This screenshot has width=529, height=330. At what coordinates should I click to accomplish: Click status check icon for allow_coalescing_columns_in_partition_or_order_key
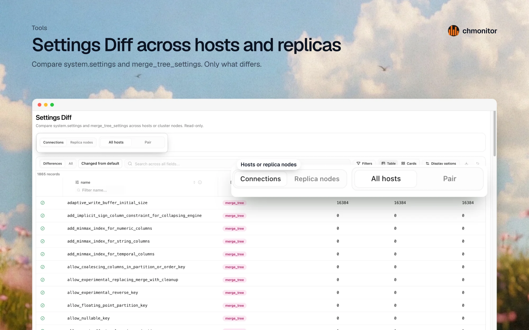tap(43, 267)
